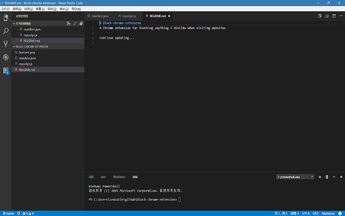Viewport: 345px width, 216px height.
Task: Split the editor using the split editor icon
Action: [x=334, y=16]
